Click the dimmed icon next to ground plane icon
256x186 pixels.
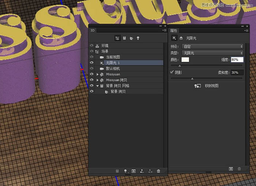pyautogui.click(x=150, y=171)
